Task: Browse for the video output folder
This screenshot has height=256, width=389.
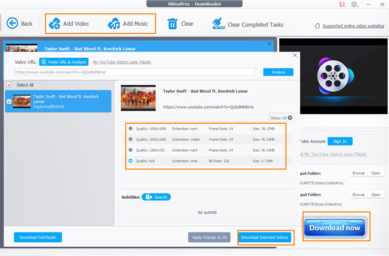Action: click(x=359, y=173)
